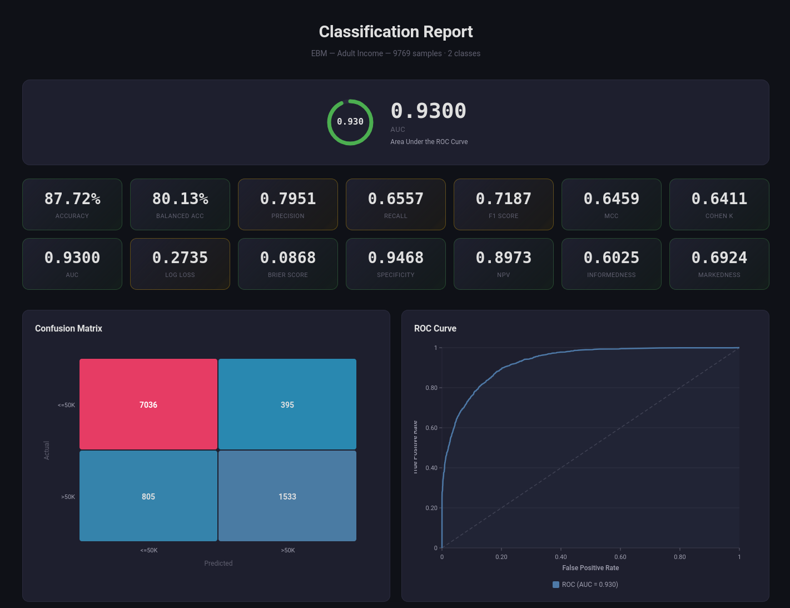
Task: Select the ROC Curve section header
Action: pyautogui.click(x=435, y=328)
